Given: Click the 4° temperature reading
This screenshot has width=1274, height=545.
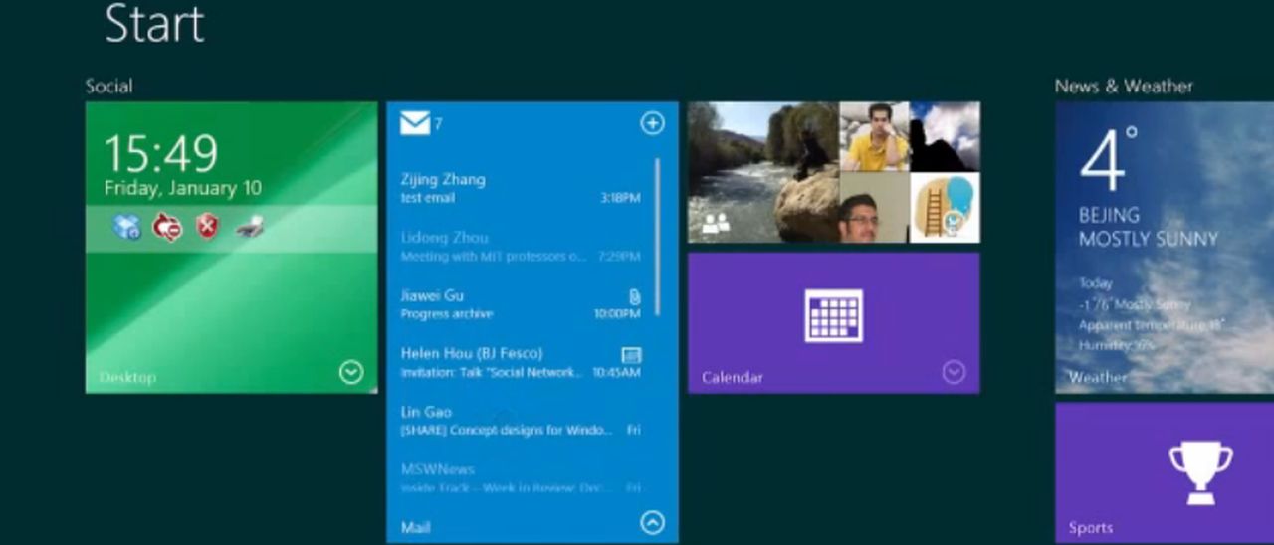Looking at the screenshot, I should [x=1109, y=158].
